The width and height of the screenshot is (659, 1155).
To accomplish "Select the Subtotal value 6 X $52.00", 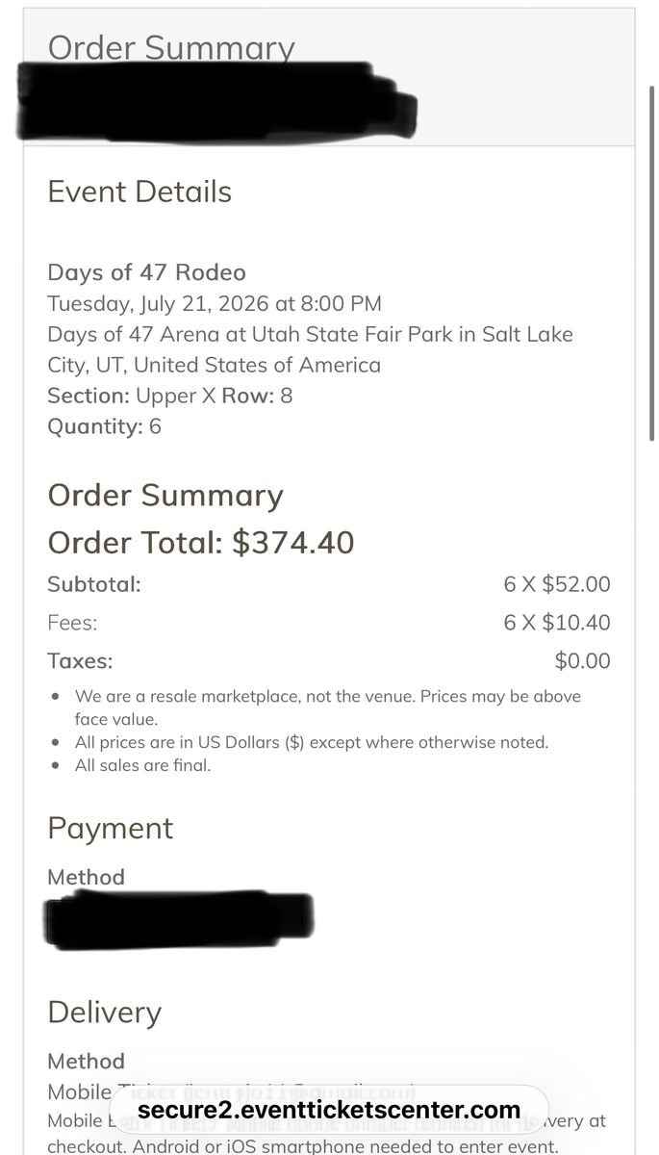I will point(557,584).
